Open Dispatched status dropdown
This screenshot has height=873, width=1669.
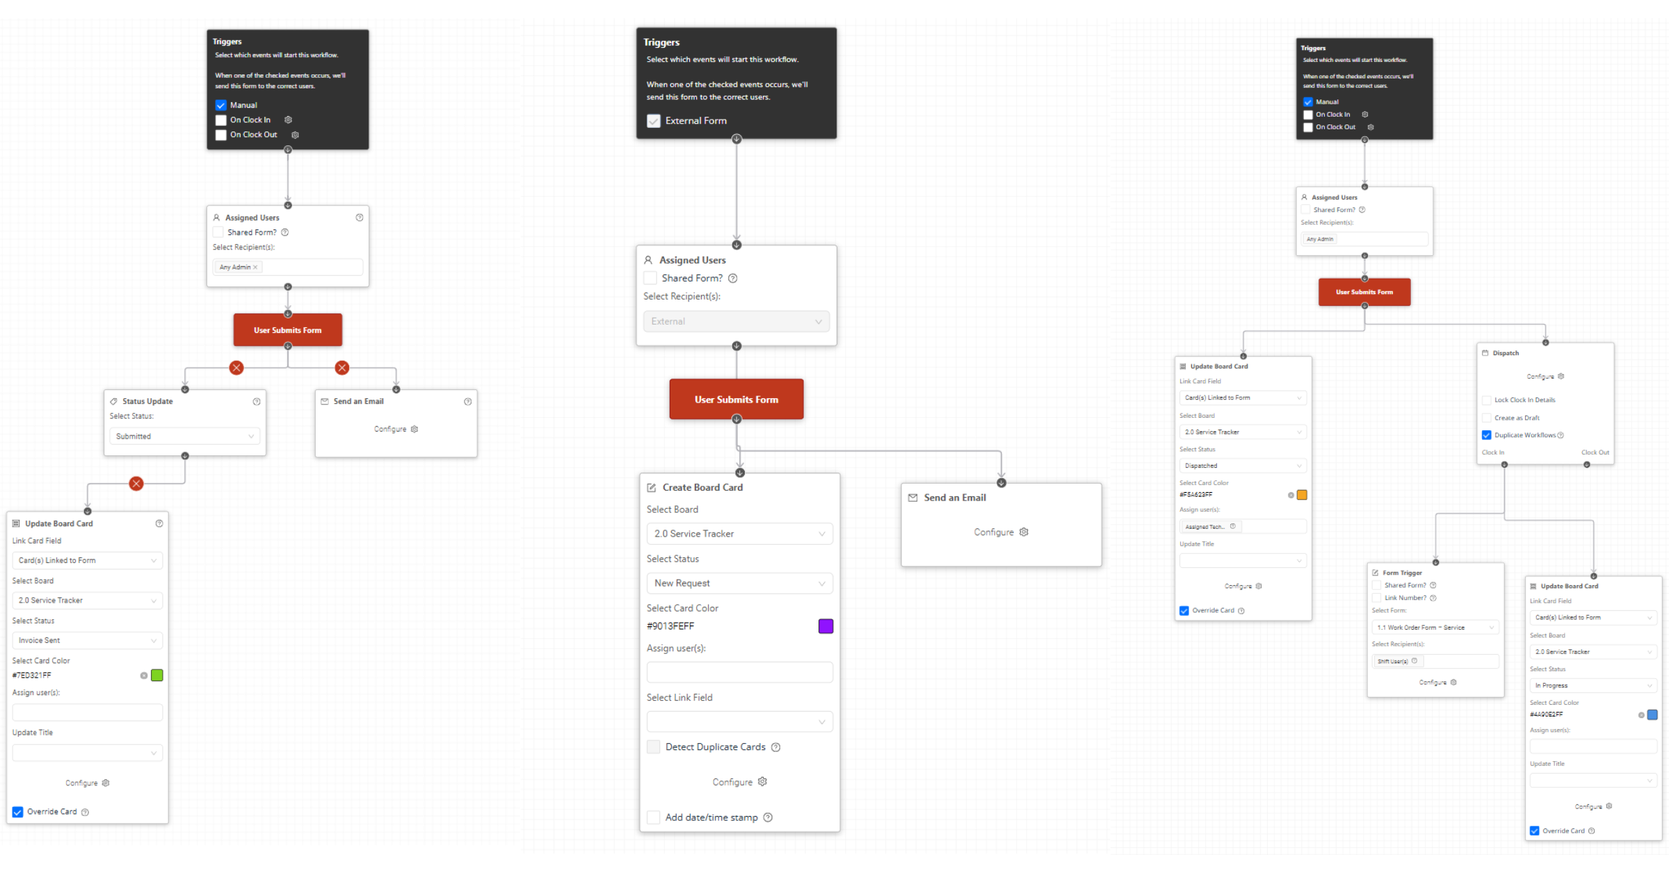(x=1243, y=466)
